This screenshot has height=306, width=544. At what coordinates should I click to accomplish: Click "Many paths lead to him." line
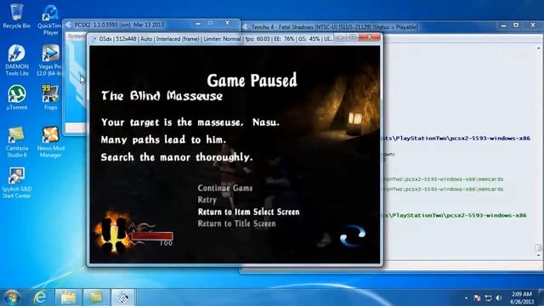163,139
